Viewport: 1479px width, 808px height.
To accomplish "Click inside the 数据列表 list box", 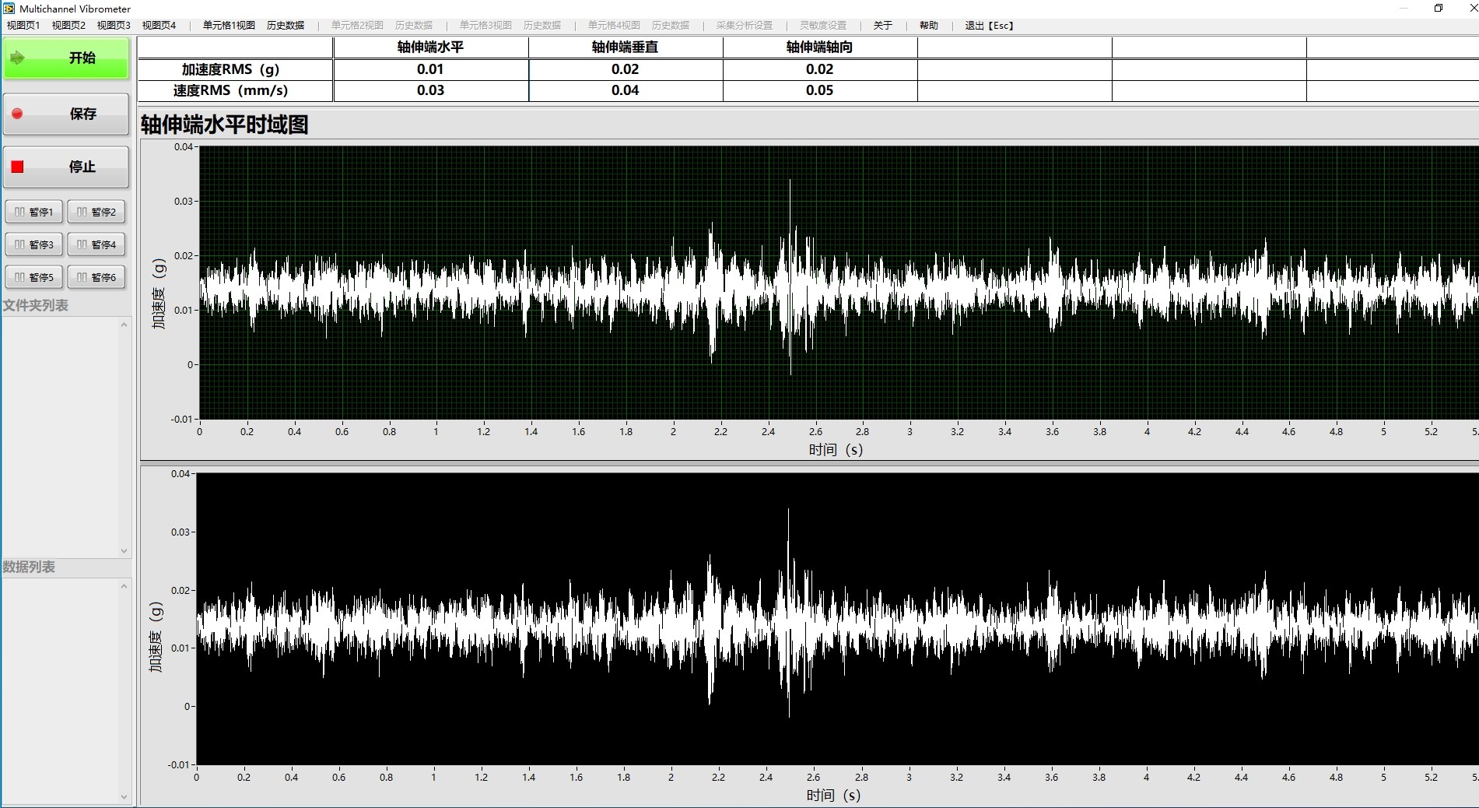I will pos(59,691).
